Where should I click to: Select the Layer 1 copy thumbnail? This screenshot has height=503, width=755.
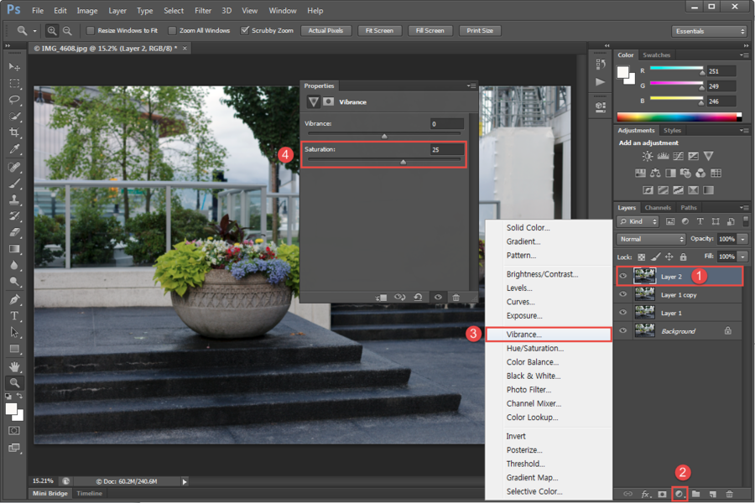coord(645,294)
